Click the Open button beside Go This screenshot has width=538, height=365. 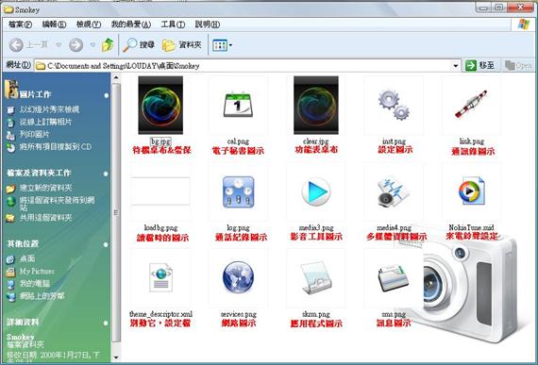pyautogui.click(x=518, y=65)
